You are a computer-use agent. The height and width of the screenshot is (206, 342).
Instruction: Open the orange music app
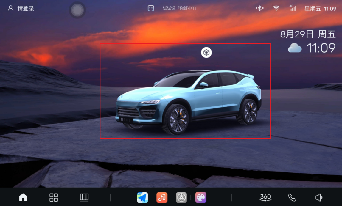click(162, 197)
